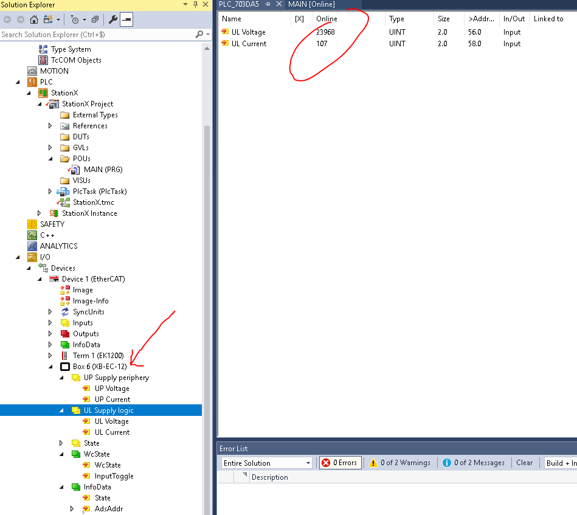Open the Entire Solution dropdown
The width and height of the screenshot is (577, 515).
[267, 463]
